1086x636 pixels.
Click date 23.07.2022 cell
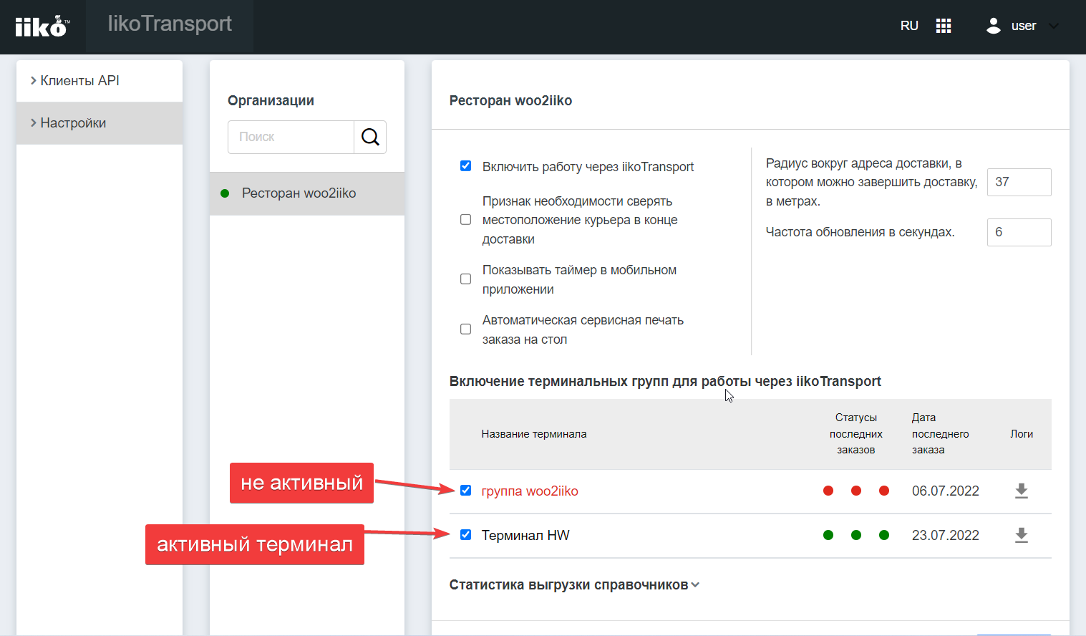946,536
